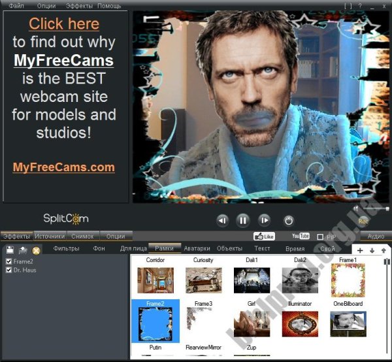The width and height of the screenshot is (392, 362).
Task: Open the Объекты effects category
Action: tap(229, 248)
